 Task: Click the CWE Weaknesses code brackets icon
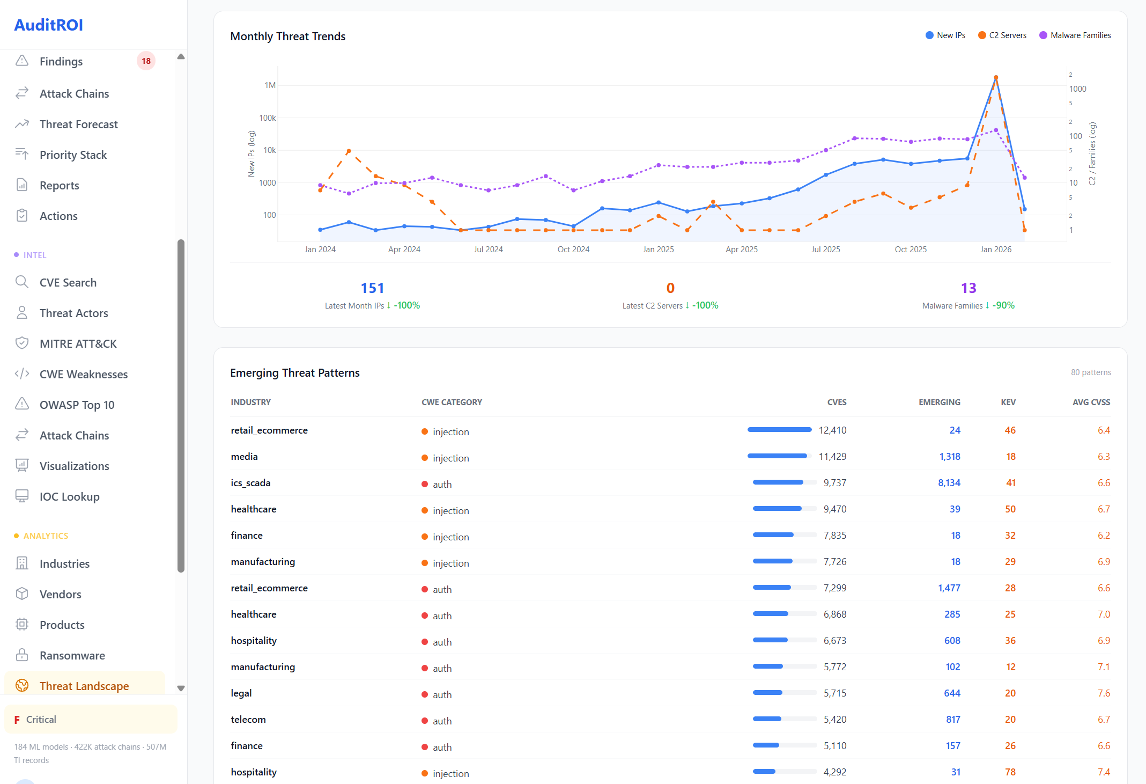tap(22, 374)
